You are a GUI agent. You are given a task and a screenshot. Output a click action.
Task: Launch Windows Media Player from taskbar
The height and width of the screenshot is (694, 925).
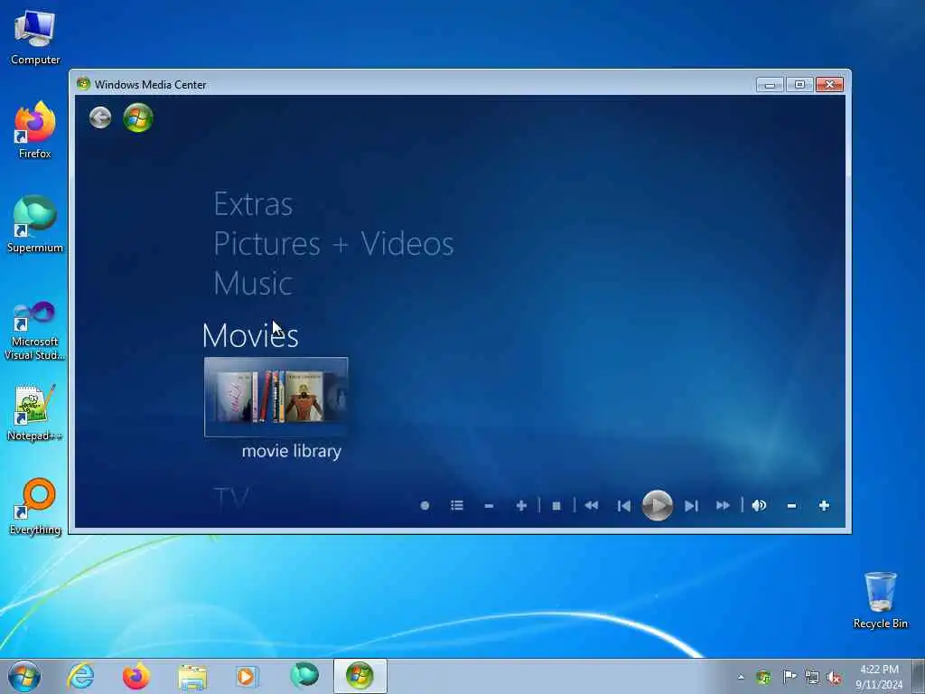tap(247, 676)
